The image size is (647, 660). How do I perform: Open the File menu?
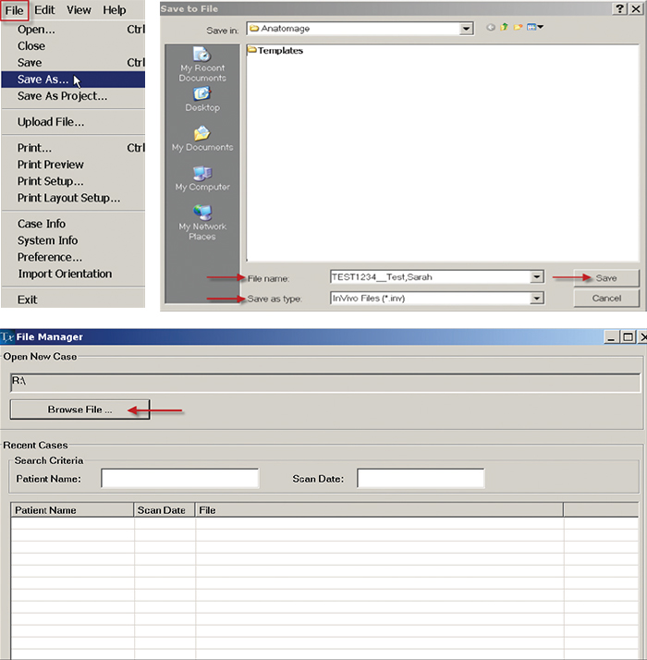pyautogui.click(x=15, y=10)
